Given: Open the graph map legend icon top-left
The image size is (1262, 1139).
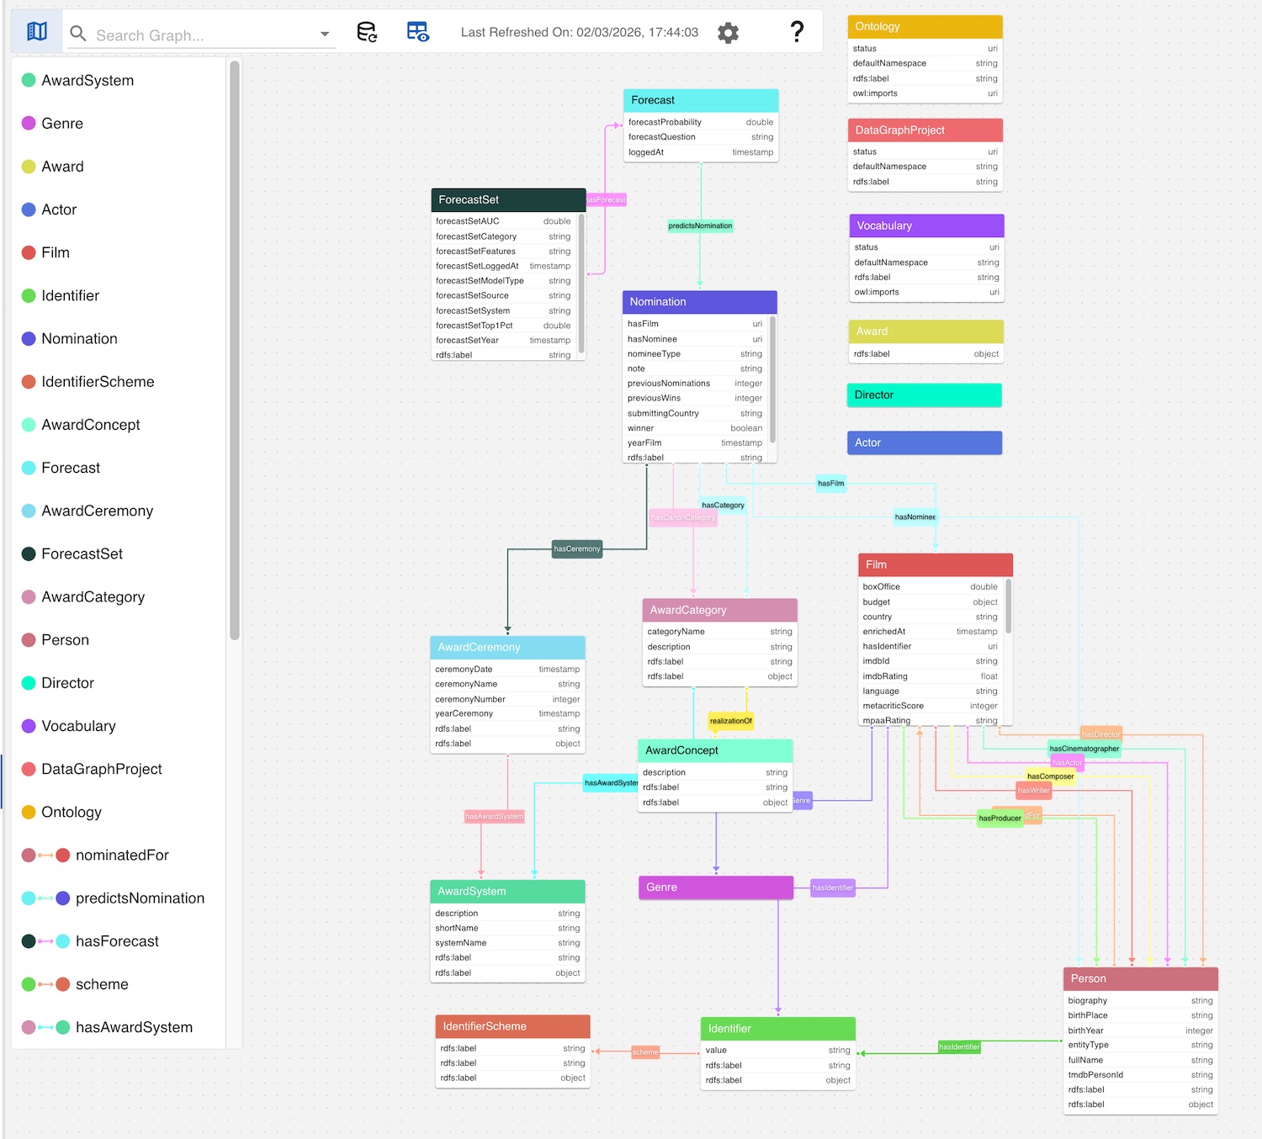Looking at the screenshot, I should tap(36, 30).
